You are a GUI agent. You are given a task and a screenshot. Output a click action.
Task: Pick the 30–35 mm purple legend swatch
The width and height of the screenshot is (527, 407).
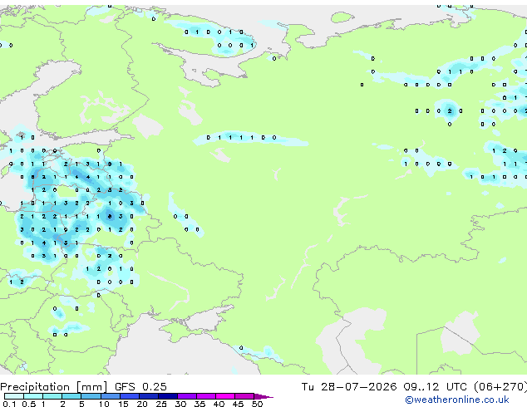tap(187, 396)
